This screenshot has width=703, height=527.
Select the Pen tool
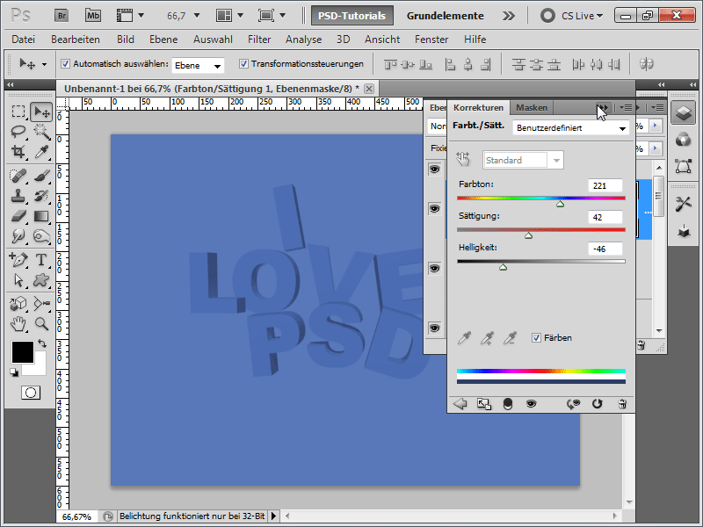pyautogui.click(x=18, y=259)
